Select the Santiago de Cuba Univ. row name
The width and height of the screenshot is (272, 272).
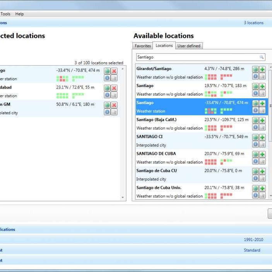[x=159, y=188]
